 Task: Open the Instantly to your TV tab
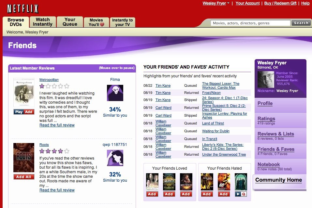click(x=122, y=22)
